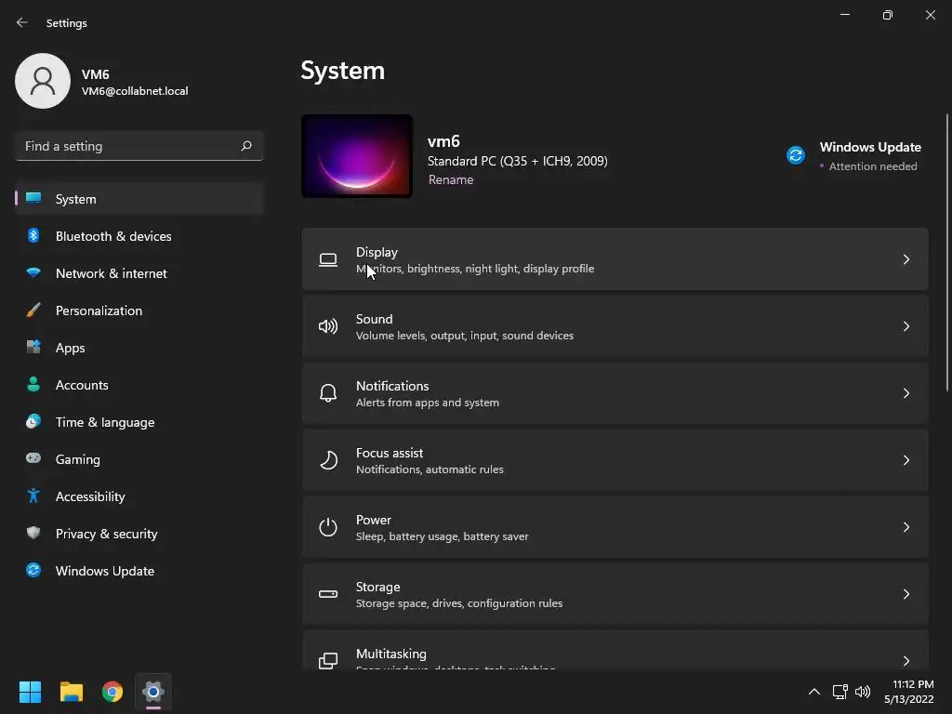Open the Power section chevron
This screenshot has height=714, width=952.
[x=906, y=527]
